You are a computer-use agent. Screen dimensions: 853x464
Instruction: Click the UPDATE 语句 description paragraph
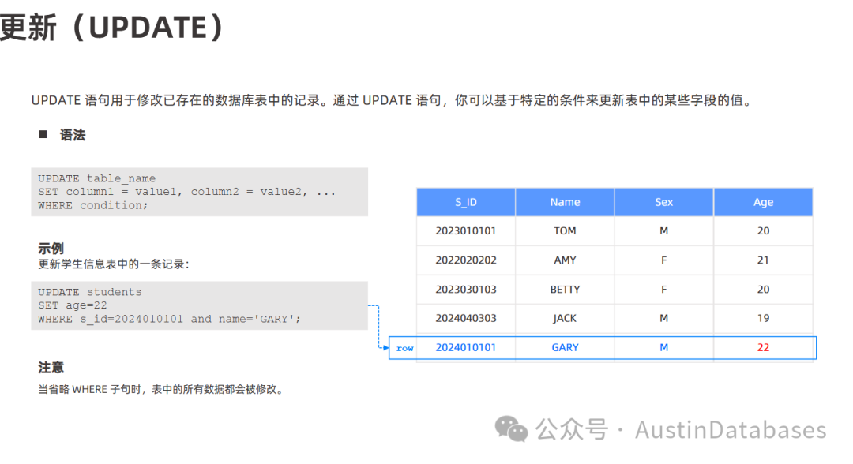coord(393,100)
